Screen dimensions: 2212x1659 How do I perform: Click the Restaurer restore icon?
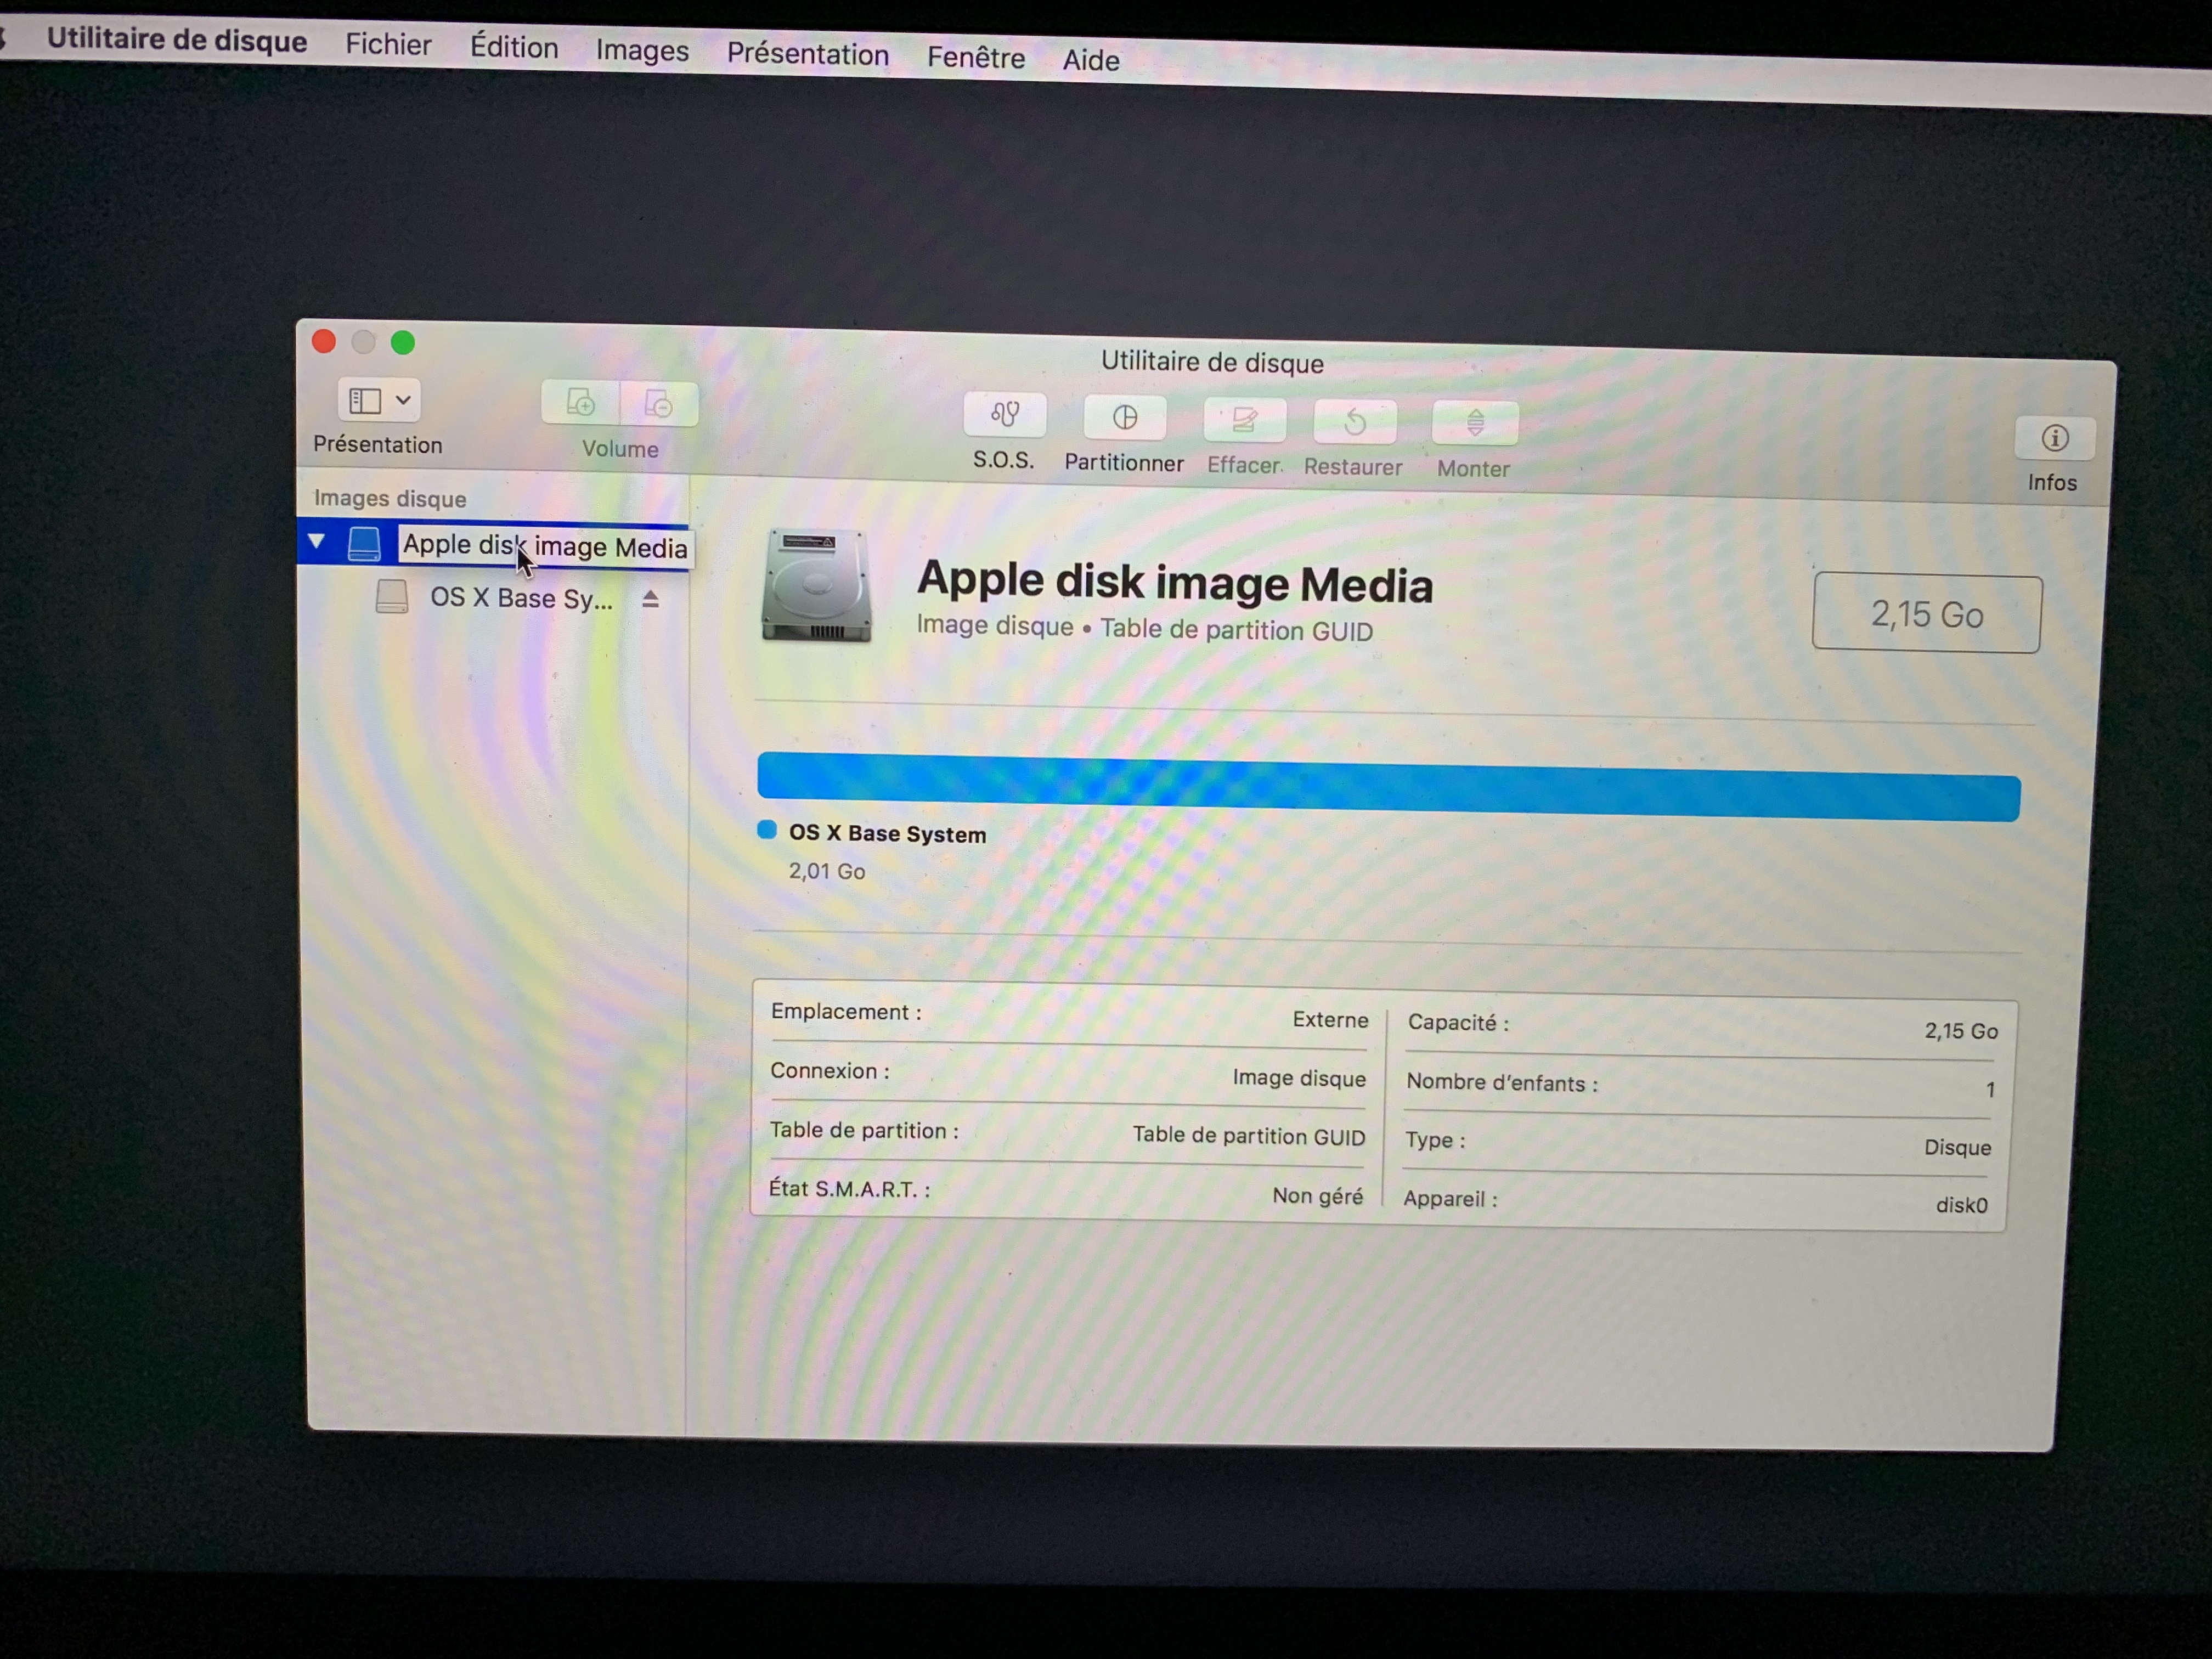(1355, 422)
